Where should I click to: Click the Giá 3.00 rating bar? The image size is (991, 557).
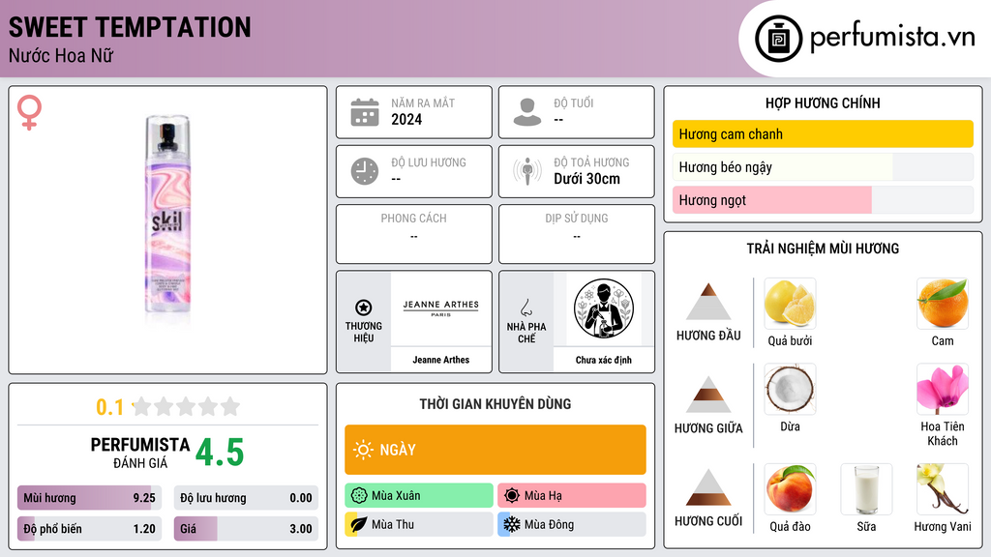pos(246,529)
